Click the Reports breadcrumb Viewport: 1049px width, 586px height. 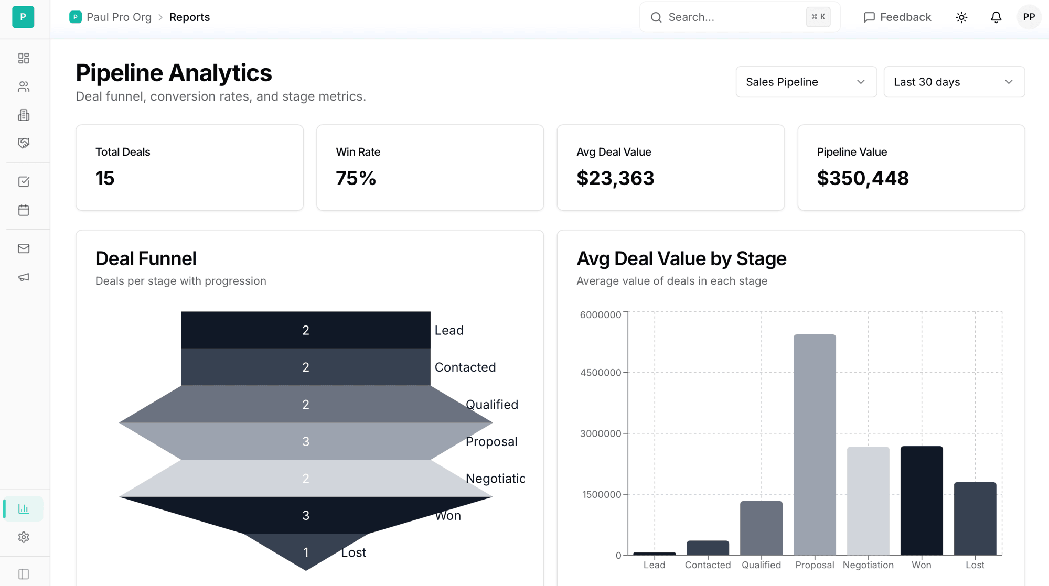pos(189,17)
